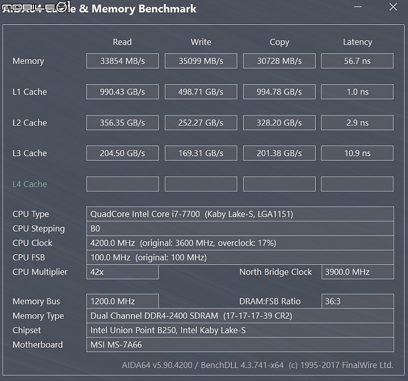
Task: Click the L1 Cache Read value
Action: point(122,92)
